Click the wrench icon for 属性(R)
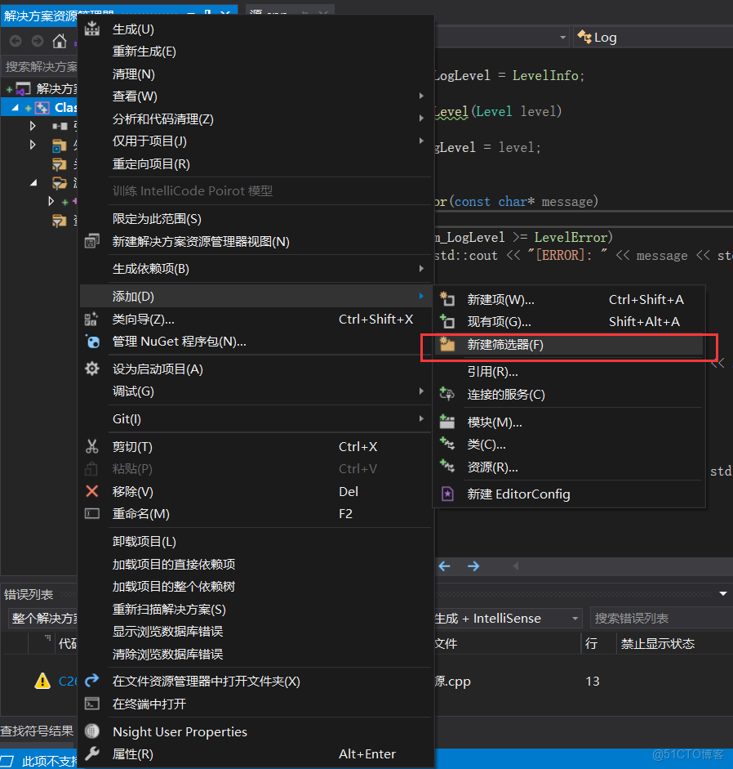This screenshot has height=769, width=733. (91, 753)
